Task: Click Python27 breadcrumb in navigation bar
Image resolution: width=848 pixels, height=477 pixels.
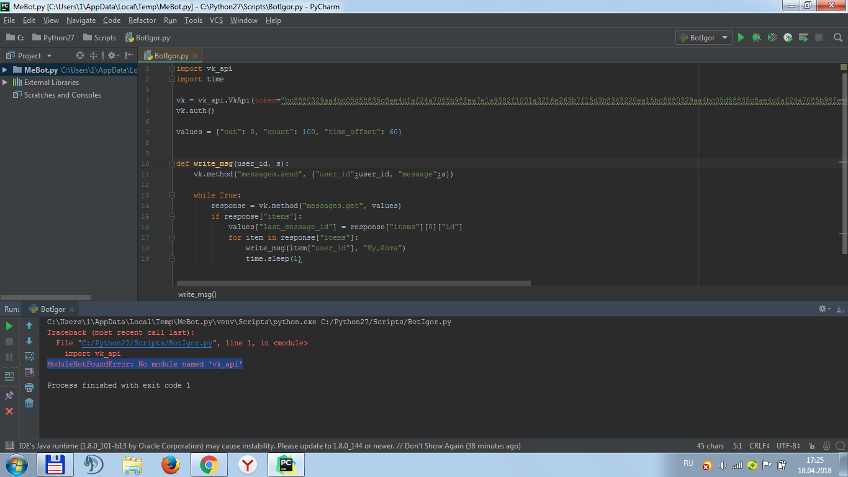Action: coord(53,37)
